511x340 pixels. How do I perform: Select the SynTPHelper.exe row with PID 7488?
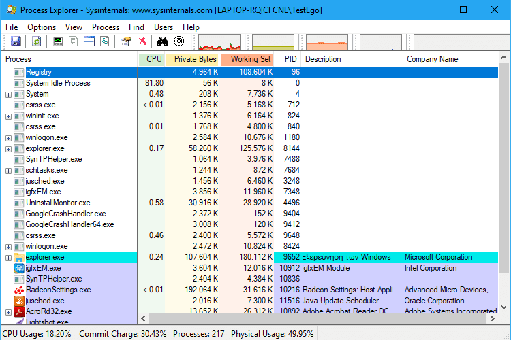pos(250,159)
